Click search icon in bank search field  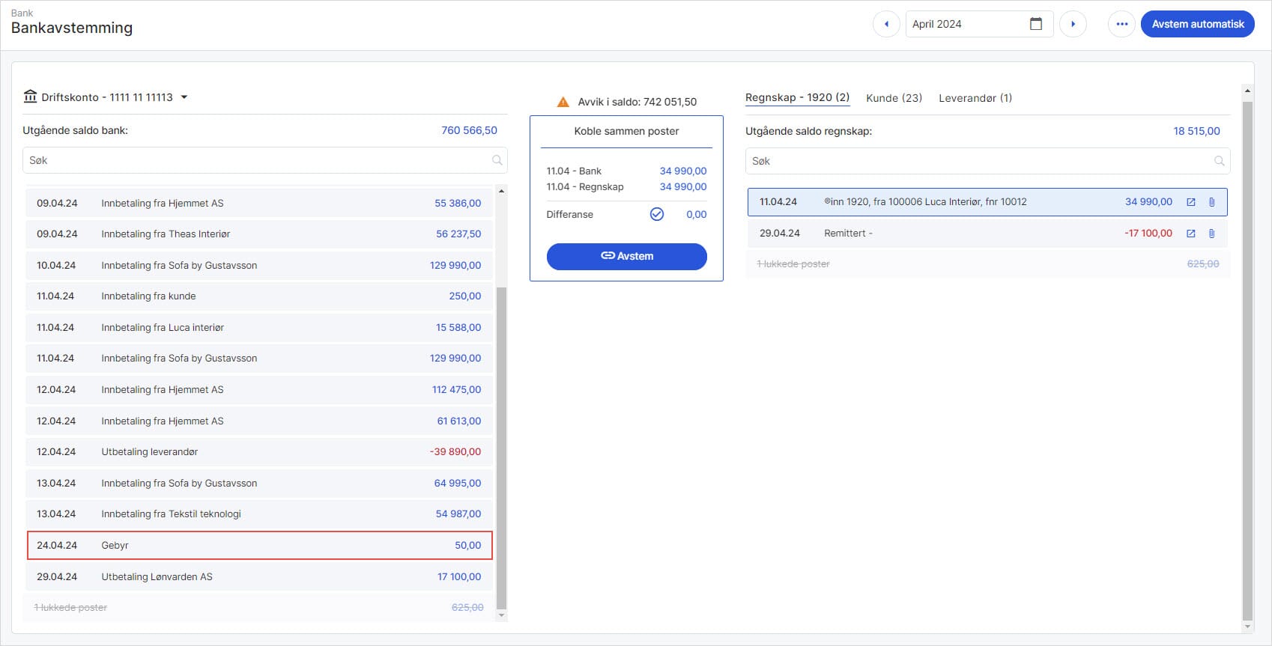[497, 160]
